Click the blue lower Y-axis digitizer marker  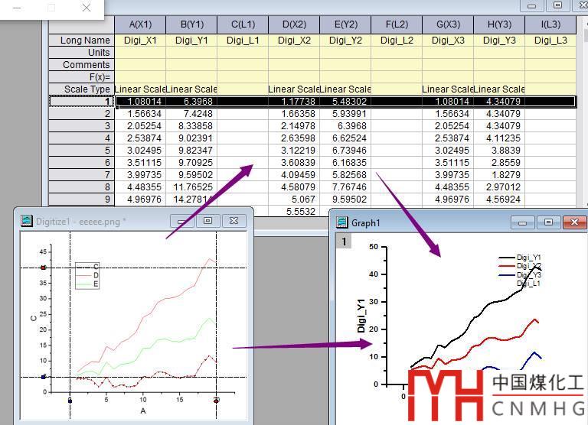pyautogui.click(x=44, y=377)
